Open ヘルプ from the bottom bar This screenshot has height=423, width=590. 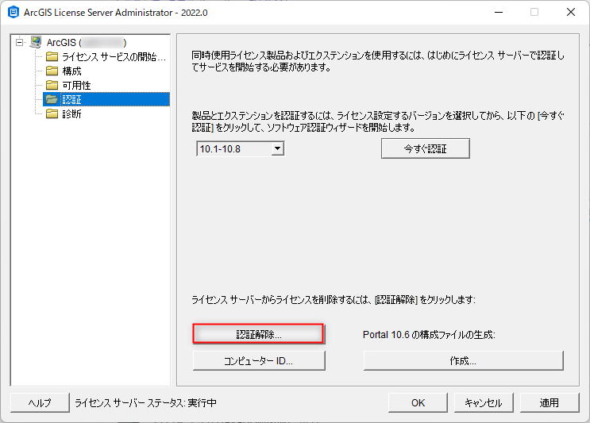point(40,402)
